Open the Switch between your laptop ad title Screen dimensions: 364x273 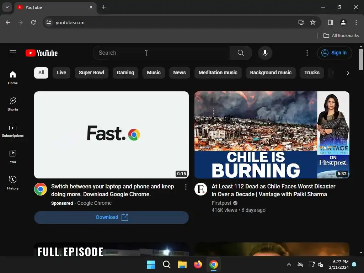(113, 191)
